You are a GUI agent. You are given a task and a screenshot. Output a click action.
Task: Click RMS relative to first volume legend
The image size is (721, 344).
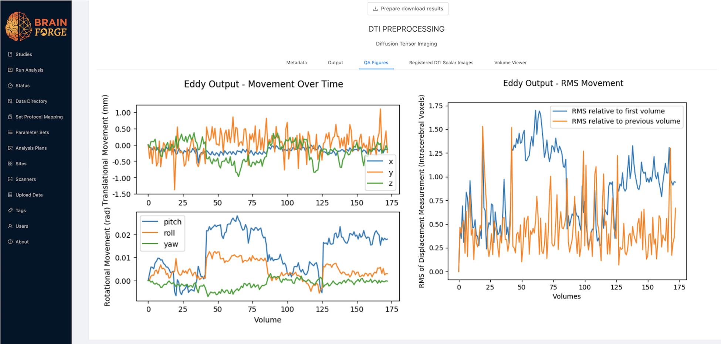[x=609, y=111]
